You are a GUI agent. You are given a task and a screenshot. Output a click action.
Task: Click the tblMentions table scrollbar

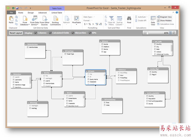point(30,81)
